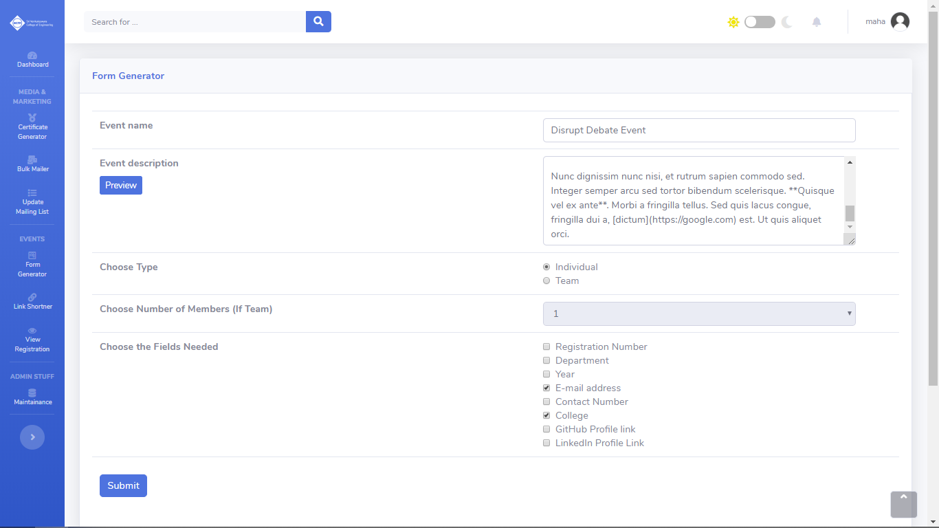Open Update Mailing List
The height and width of the screenshot is (528, 939).
tap(32, 202)
